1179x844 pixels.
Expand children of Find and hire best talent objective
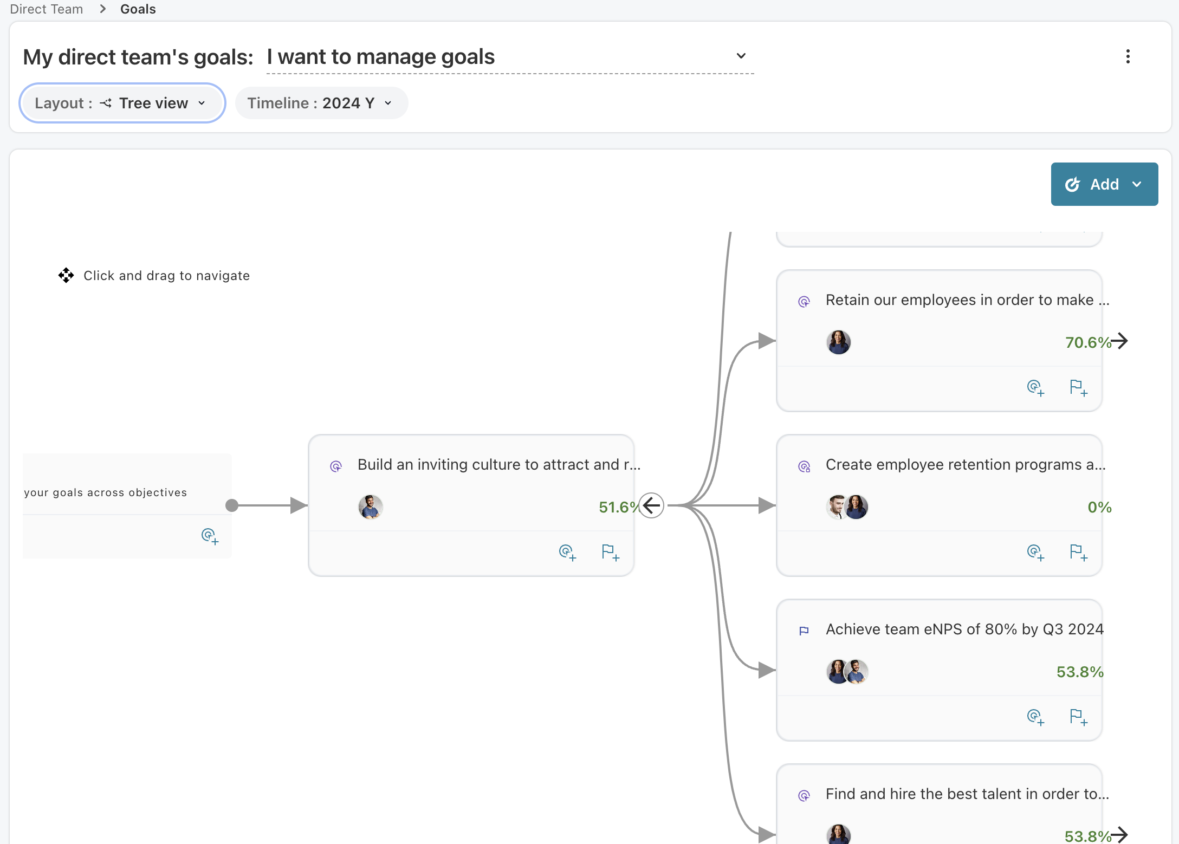click(x=1119, y=834)
